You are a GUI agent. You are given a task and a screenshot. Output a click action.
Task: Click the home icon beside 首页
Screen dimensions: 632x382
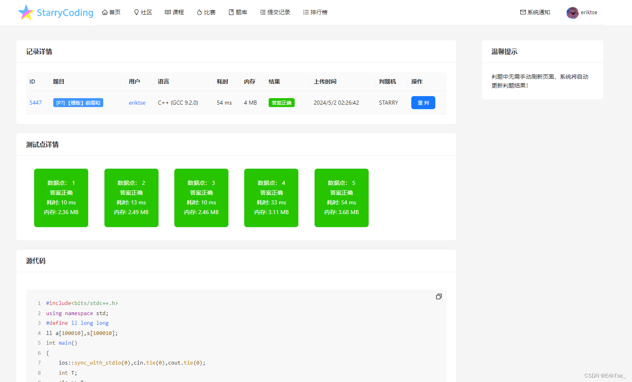click(x=105, y=12)
